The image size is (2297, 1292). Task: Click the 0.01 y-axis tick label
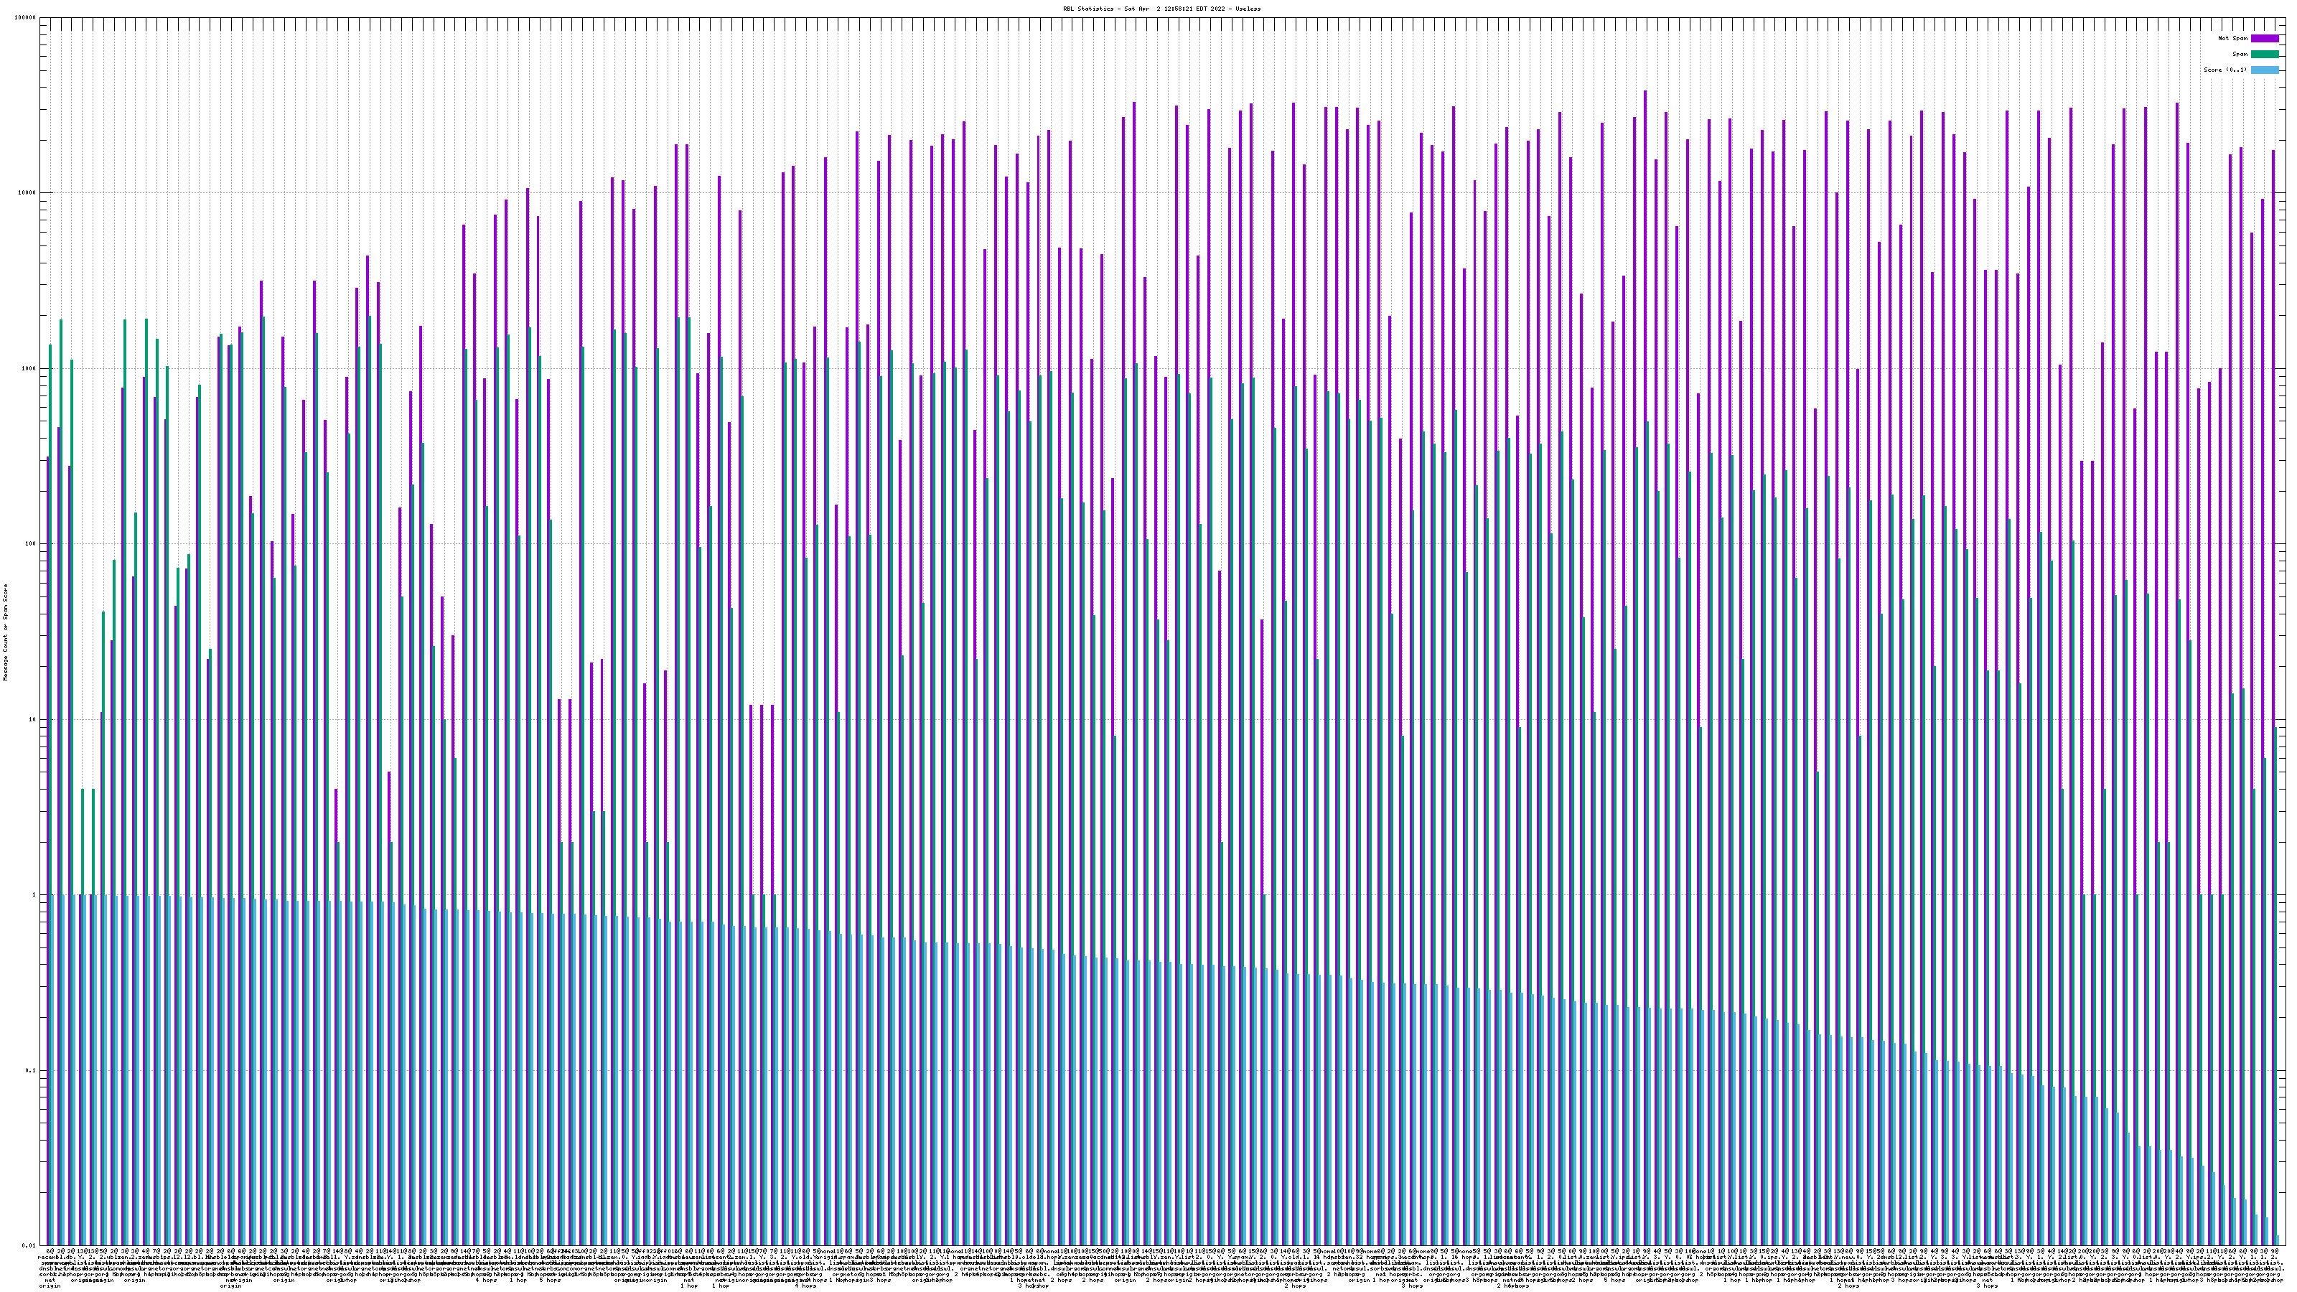click(x=29, y=1245)
